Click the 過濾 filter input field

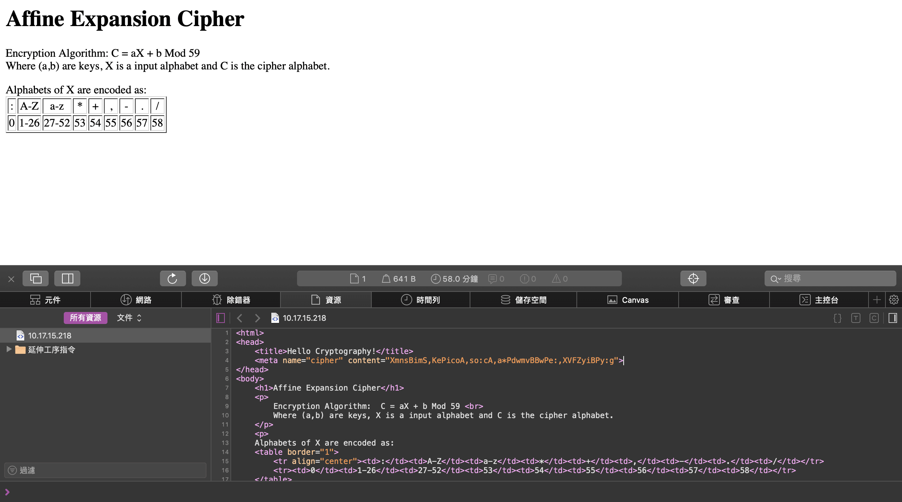tap(106, 470)
